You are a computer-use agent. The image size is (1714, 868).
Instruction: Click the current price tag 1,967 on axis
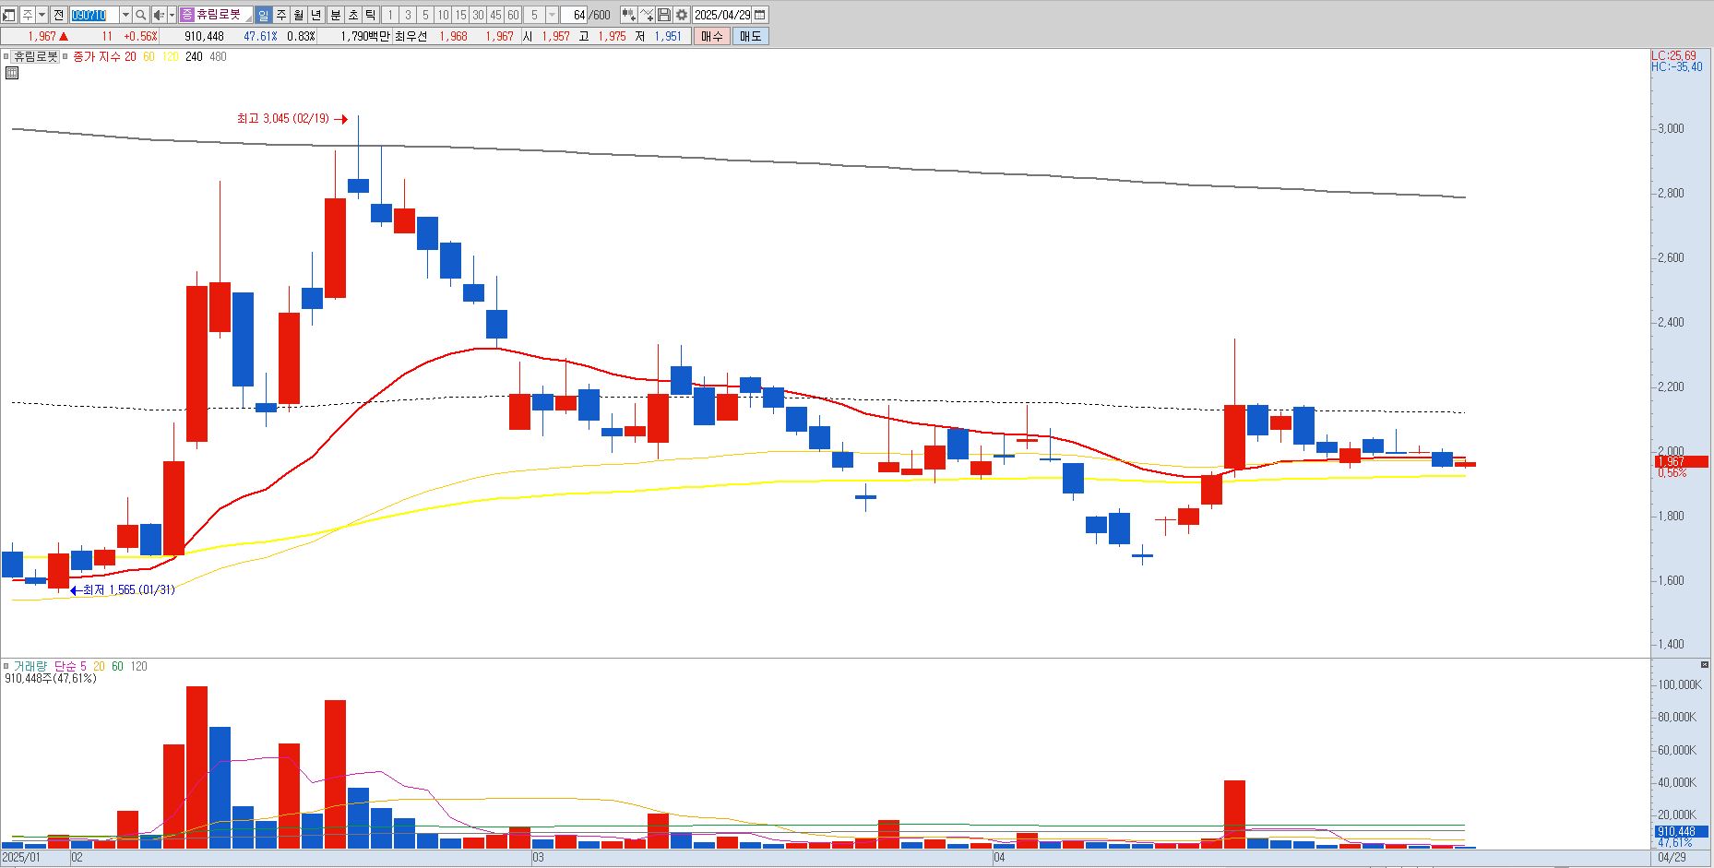(1681, 461)
